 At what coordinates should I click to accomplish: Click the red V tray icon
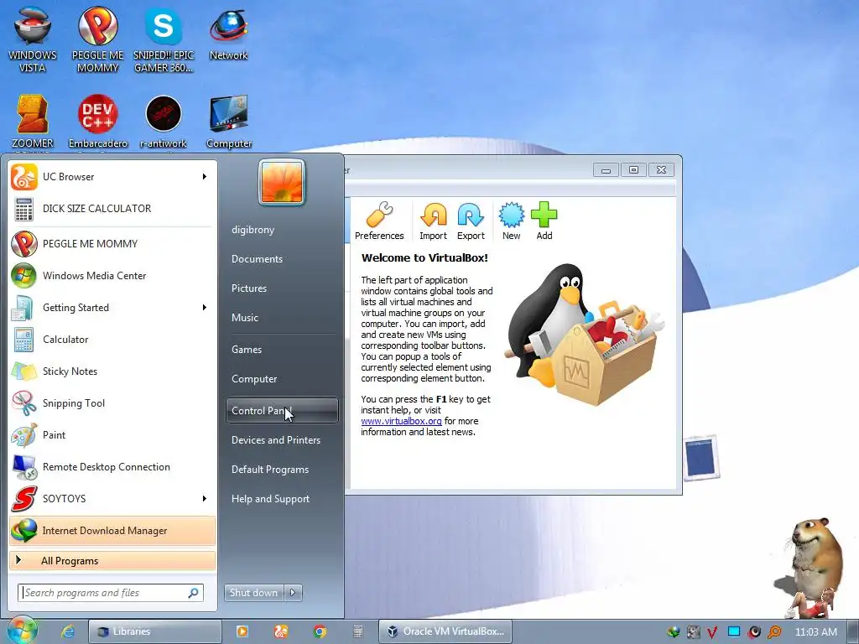click(x=712, y=632)
